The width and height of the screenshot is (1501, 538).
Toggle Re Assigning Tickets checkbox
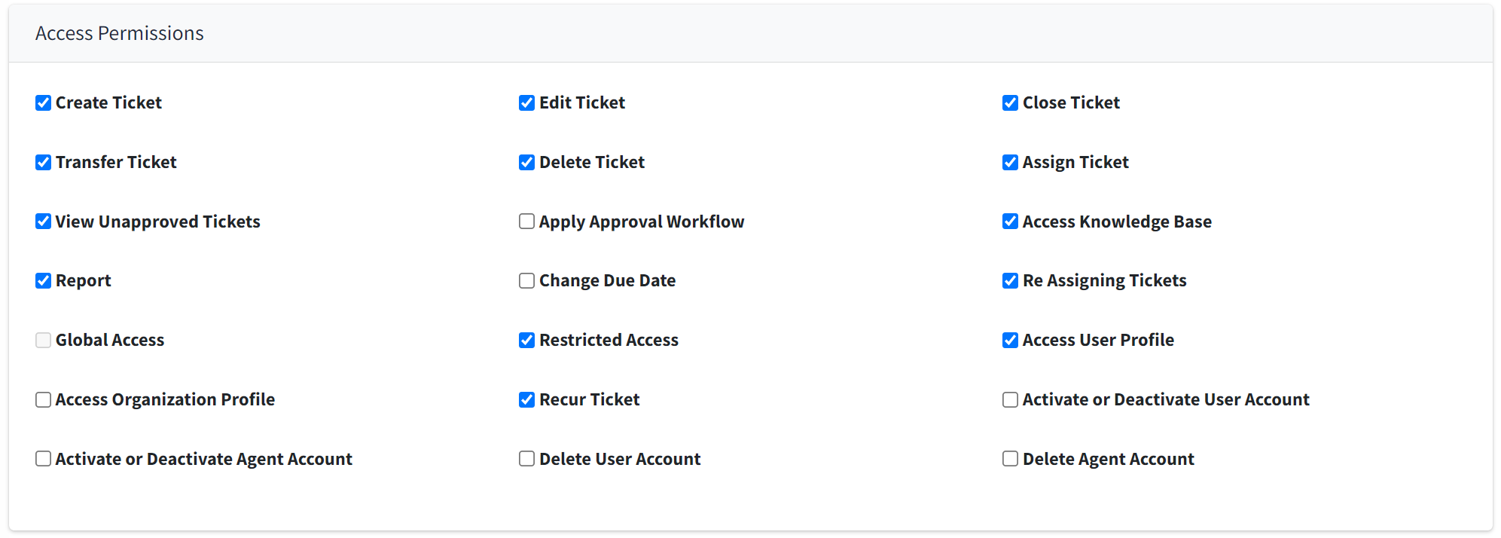1011,281
